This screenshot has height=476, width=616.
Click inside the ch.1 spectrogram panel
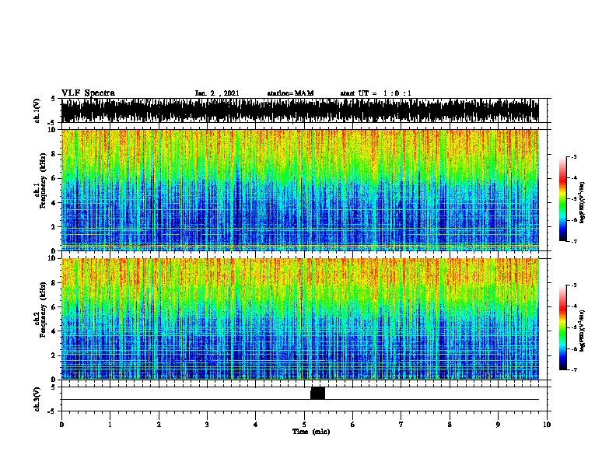pyautogui.click(x=299, y=190)
